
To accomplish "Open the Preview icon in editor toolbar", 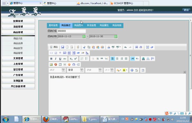I will click(72, 47).
